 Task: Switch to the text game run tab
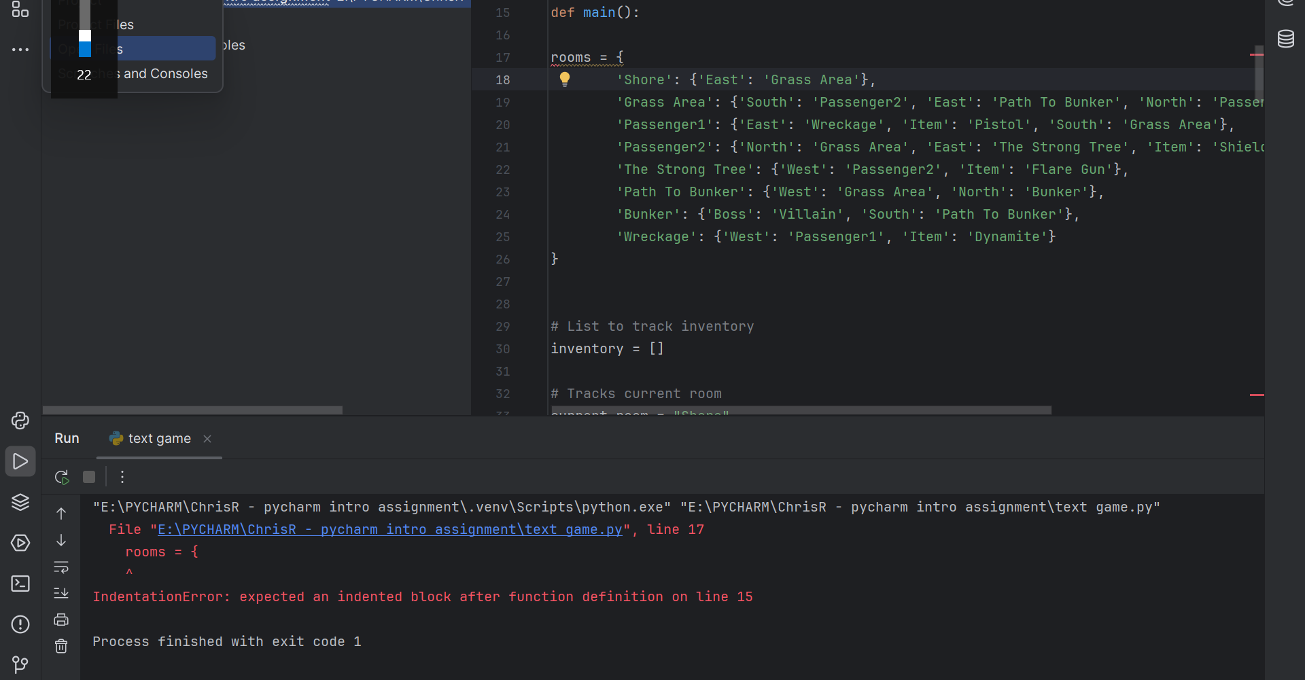(x=158, y=438)
